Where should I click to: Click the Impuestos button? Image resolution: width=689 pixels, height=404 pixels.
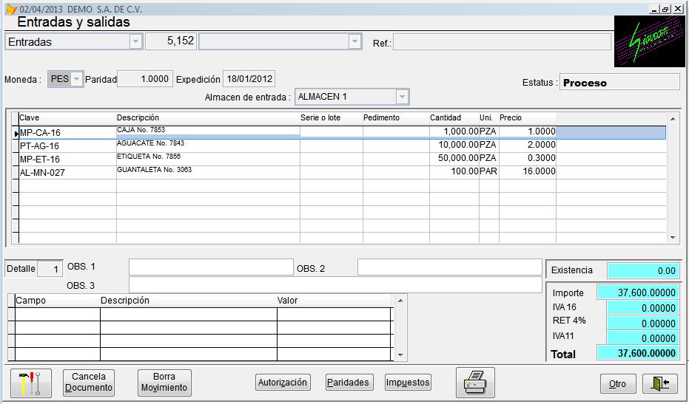(408, 383)
